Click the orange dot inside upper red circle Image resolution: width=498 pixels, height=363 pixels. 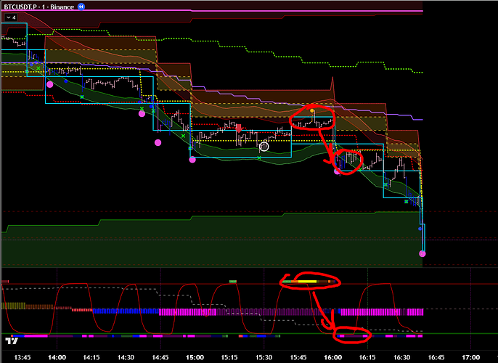(312, 111)
